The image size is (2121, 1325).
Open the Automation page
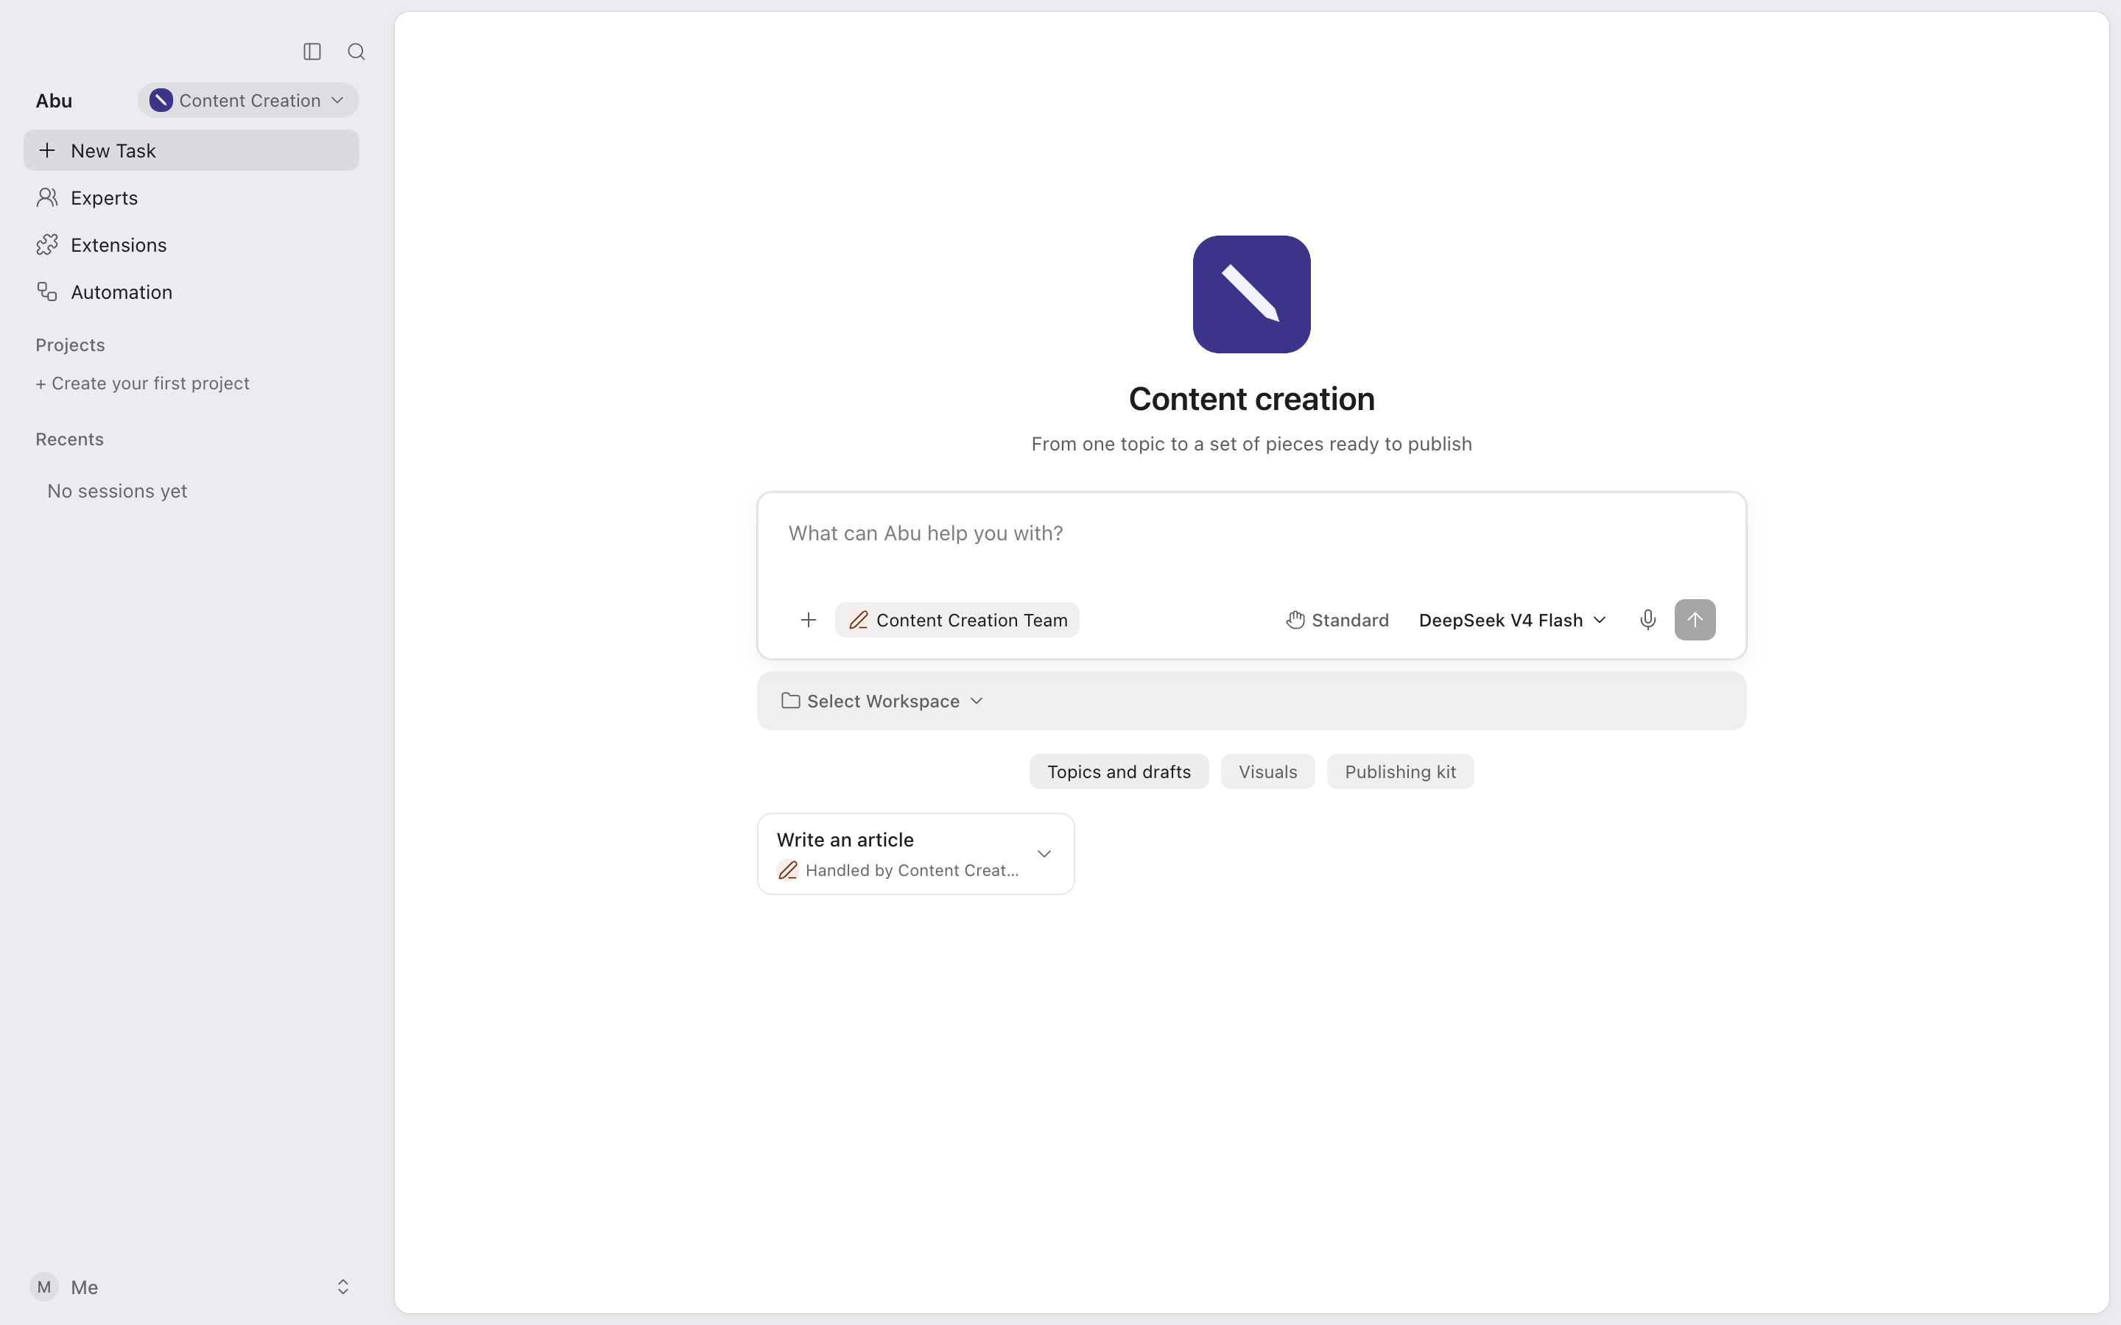pos(191,291)
